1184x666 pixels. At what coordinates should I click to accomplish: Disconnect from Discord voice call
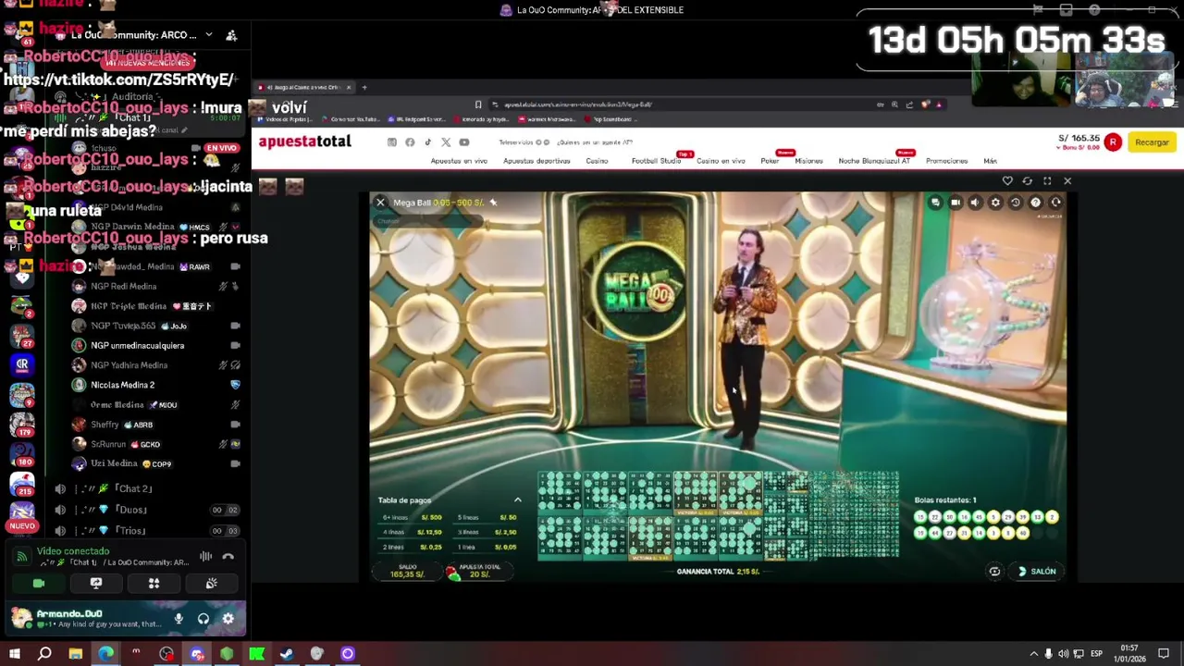pos(228,557)
